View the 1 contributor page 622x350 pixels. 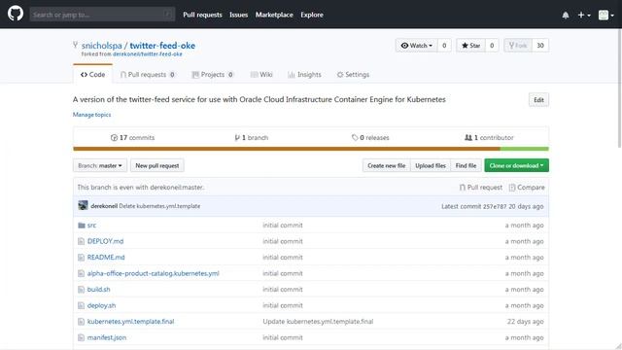(x=489, y=138)
